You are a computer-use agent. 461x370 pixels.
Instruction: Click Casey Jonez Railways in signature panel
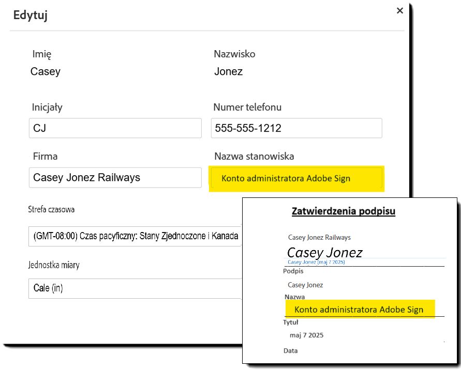pyautogui.click(x=319, y=238)
